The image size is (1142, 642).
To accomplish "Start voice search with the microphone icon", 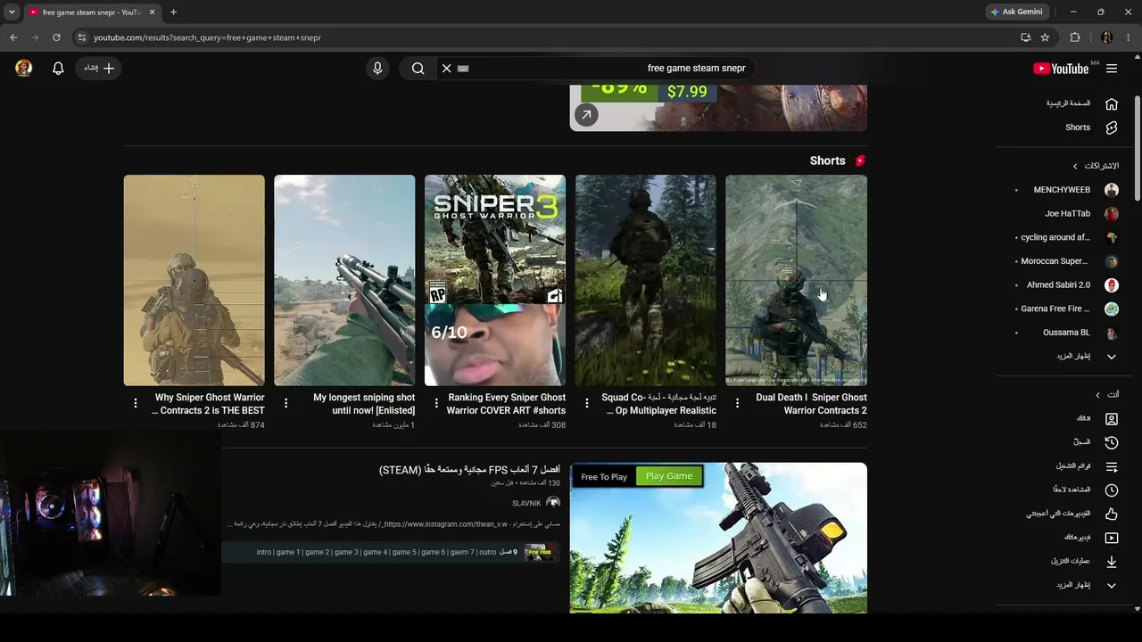I will [377, 68].
